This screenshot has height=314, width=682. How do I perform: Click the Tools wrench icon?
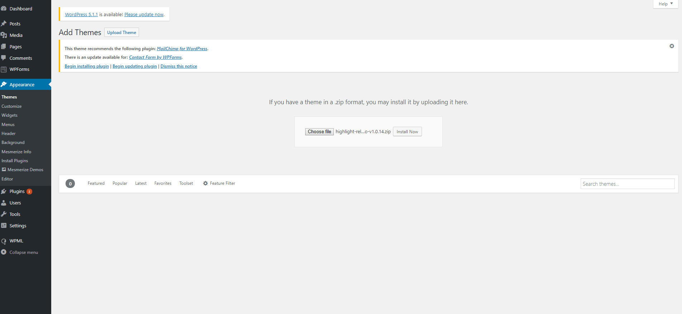pyautogui.click(x=4, y=214)
